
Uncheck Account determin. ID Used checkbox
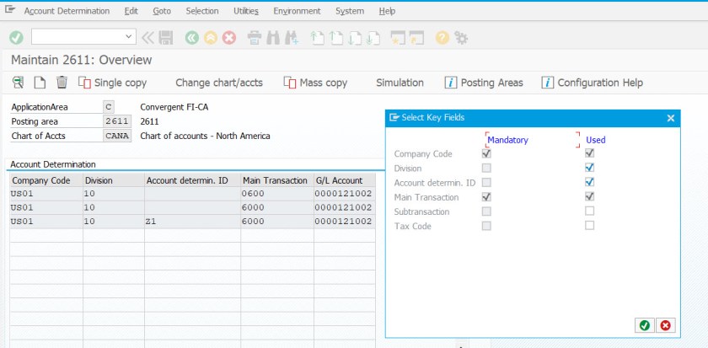pyautogui.click(x=590, y=182)
